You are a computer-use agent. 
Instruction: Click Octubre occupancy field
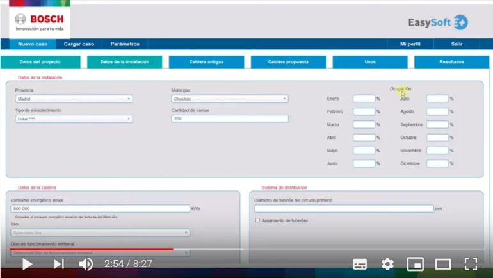(x=437, y=138)
